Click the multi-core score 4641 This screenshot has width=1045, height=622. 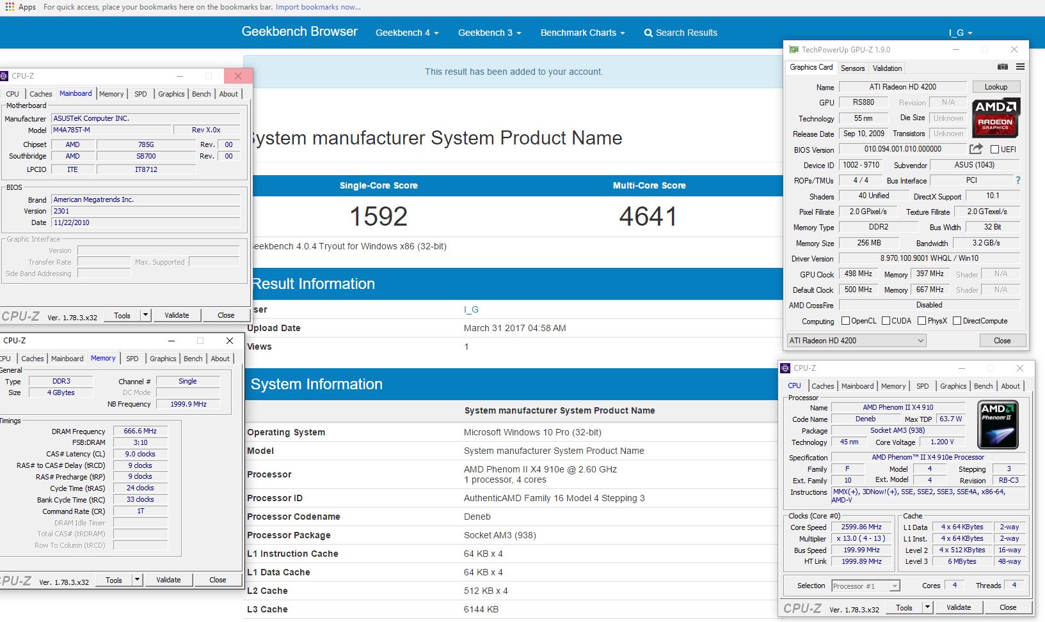pyautogui.click(x=648, y=217)
